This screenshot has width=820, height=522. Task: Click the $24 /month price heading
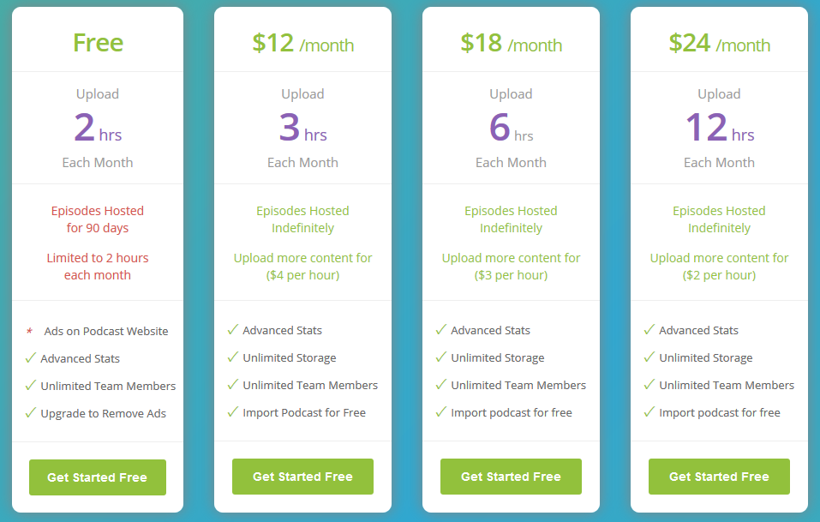[719, 44]
